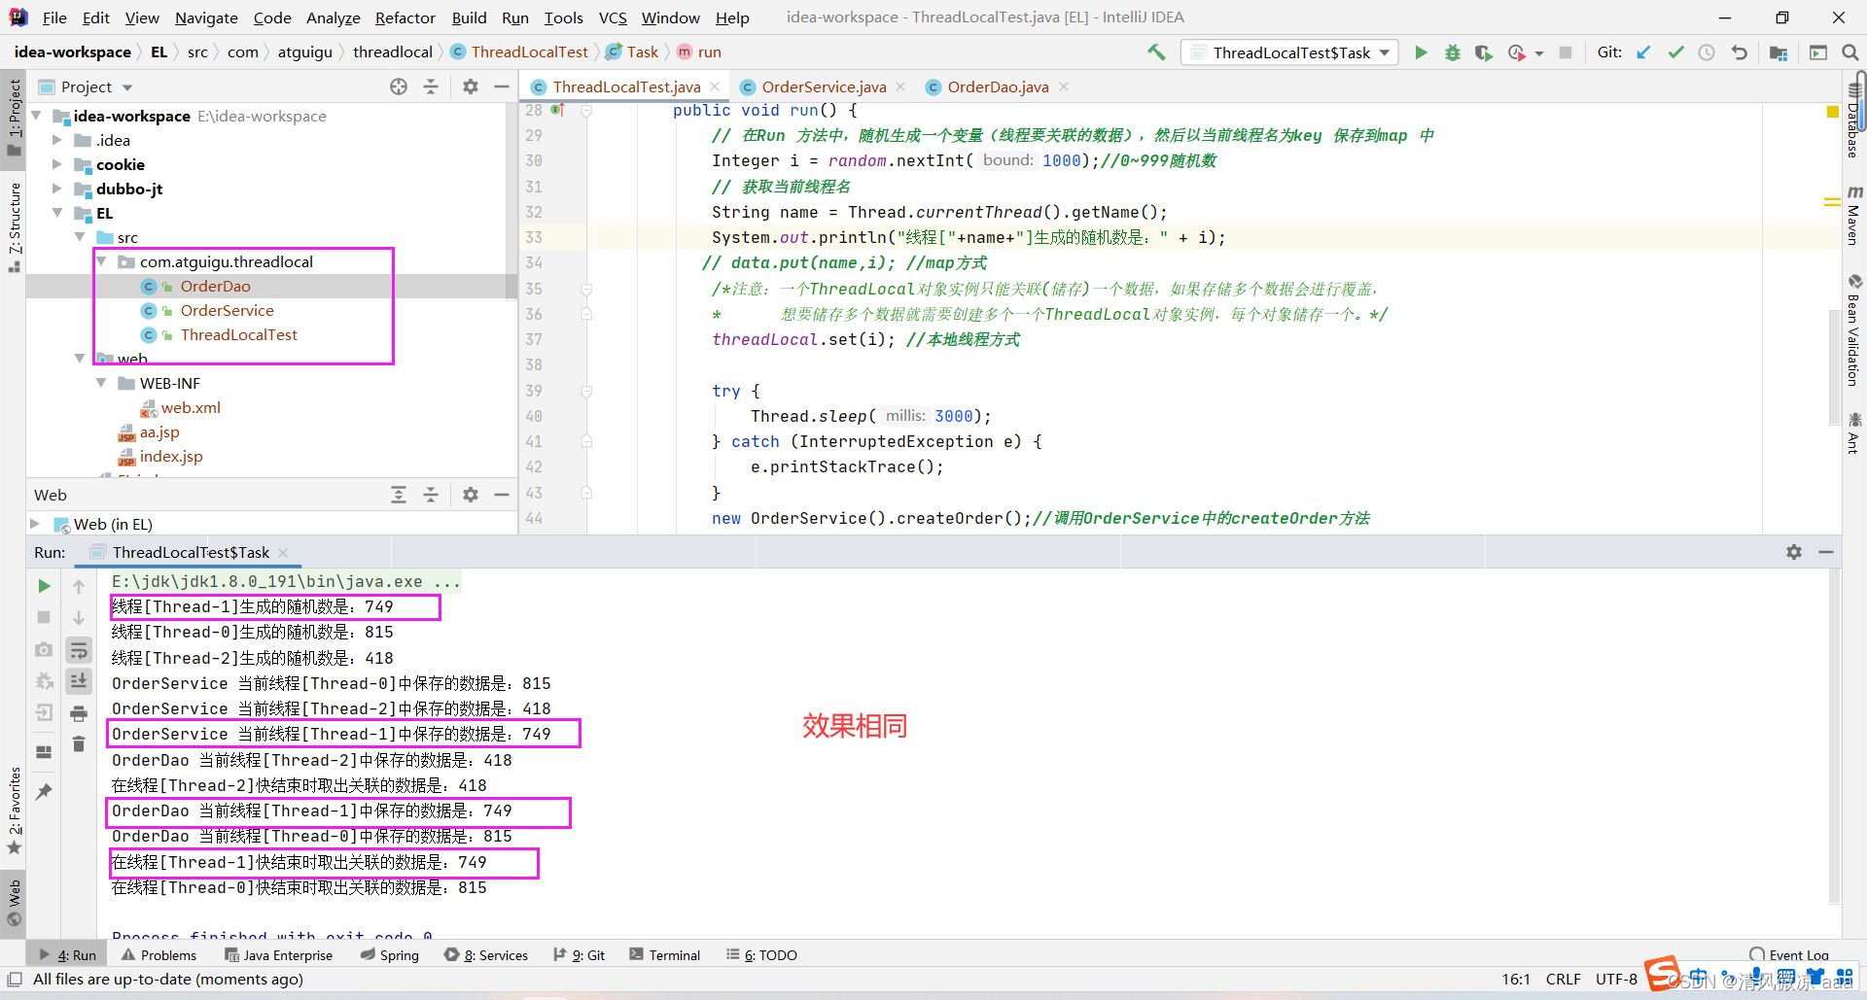Toggle the 1: Project tool window stripe
1867x1000 pixels.
[x=14, y=117]
